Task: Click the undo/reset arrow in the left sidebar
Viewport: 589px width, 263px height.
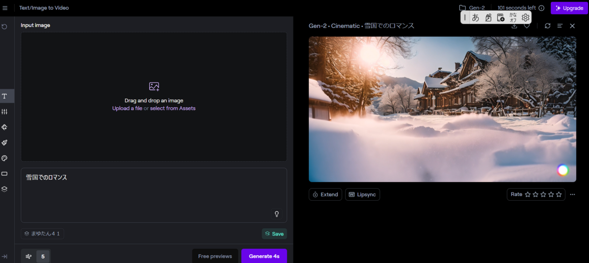Action: (x=4, y=26)
